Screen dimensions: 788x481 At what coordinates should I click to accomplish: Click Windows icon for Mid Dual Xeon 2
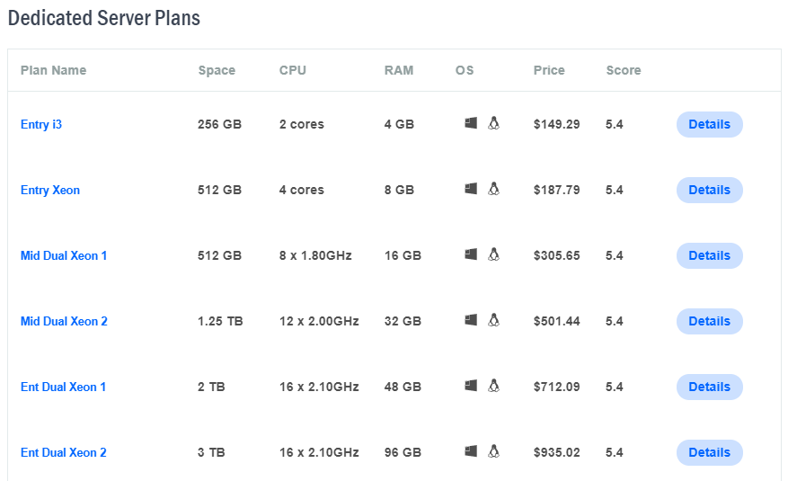click(471, 320)
